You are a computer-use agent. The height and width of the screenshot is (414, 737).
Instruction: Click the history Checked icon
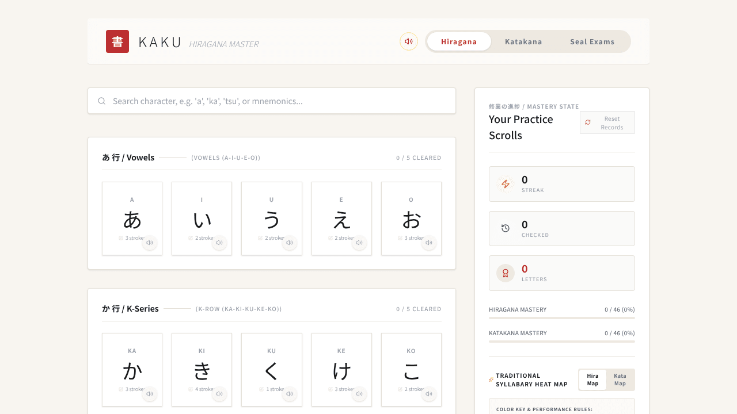click(506, 228)
